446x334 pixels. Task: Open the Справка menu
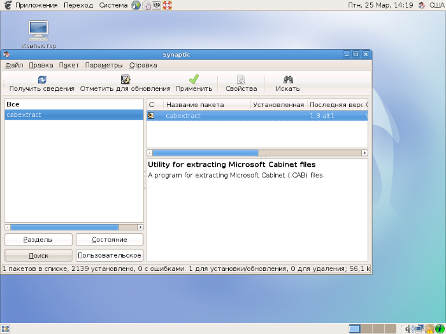pos(143,65)
